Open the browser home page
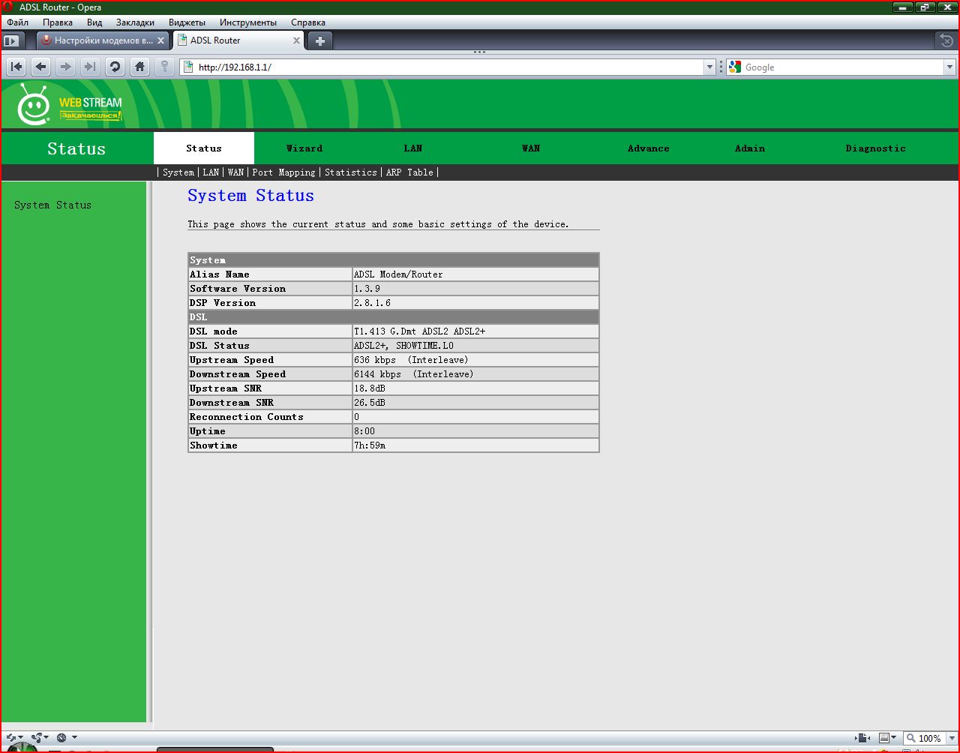Viewport: 960px width, 753px height. pos(139,67)
